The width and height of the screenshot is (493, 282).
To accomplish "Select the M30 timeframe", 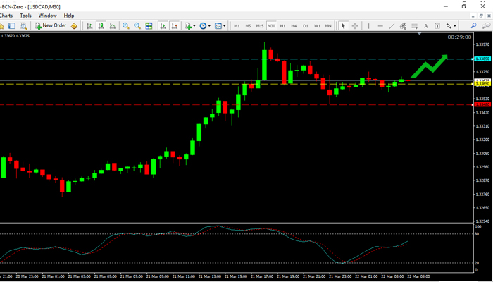I will 271,26.
